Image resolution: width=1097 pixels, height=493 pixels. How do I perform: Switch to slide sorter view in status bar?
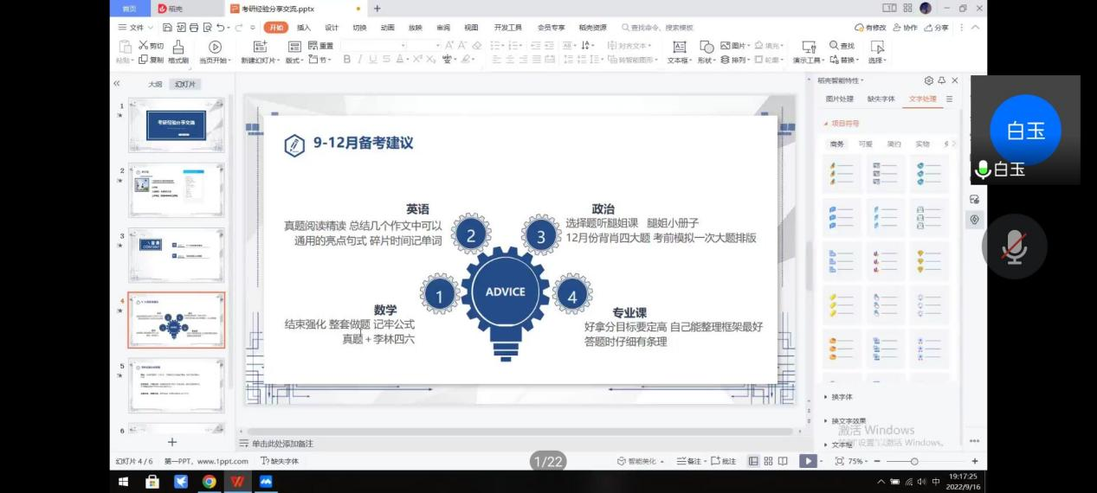tap(768, 461)
